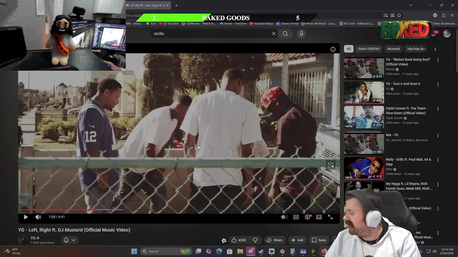
Task: Select the 'Hip-hop dance' chip
Action: 417,49
